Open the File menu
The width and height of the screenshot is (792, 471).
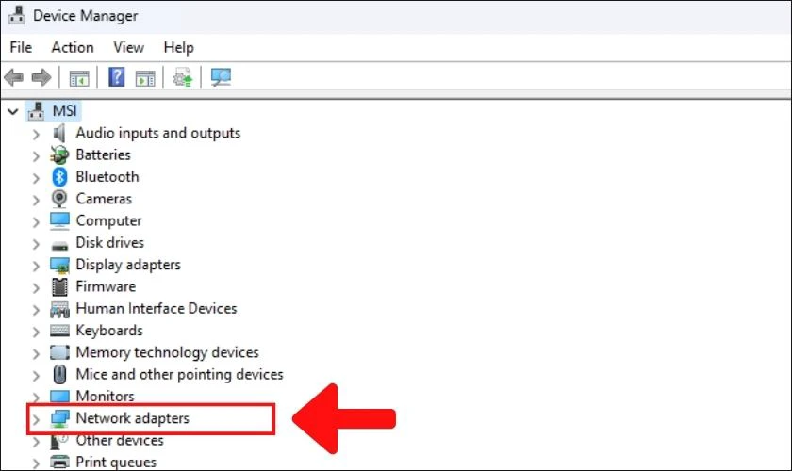21,47
